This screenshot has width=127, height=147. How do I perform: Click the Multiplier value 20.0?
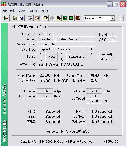pos(94,81)
